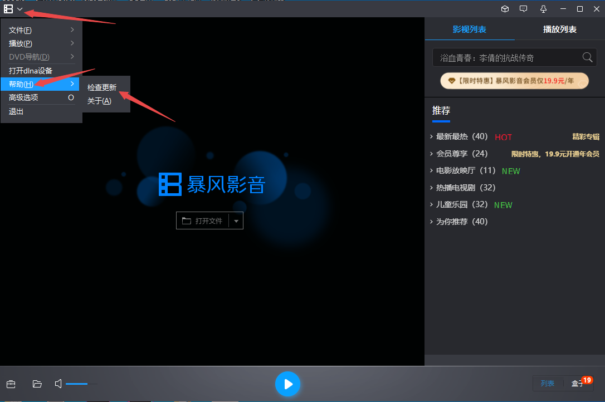
Task: Select 关于(A) from the Help submenu
Action: 99,101
